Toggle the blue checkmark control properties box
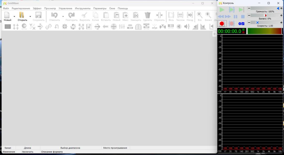Viewport: 284px width, 155px height. click(243, 24)
